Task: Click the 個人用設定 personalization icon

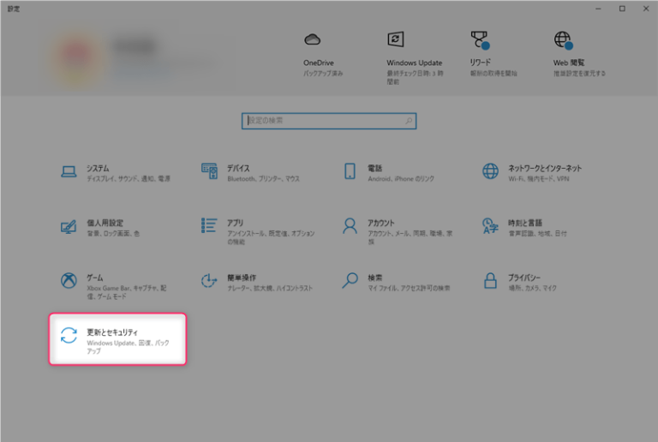Action: [x=69, y=226]
